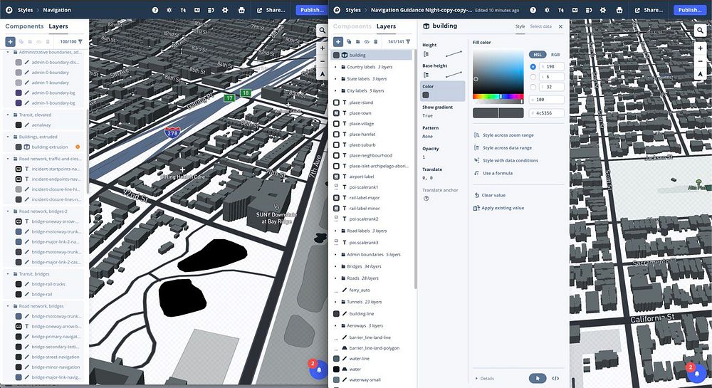Zoom in on the right map
Image resolution: width=712 pixels, height=388 pixels.
701,48
